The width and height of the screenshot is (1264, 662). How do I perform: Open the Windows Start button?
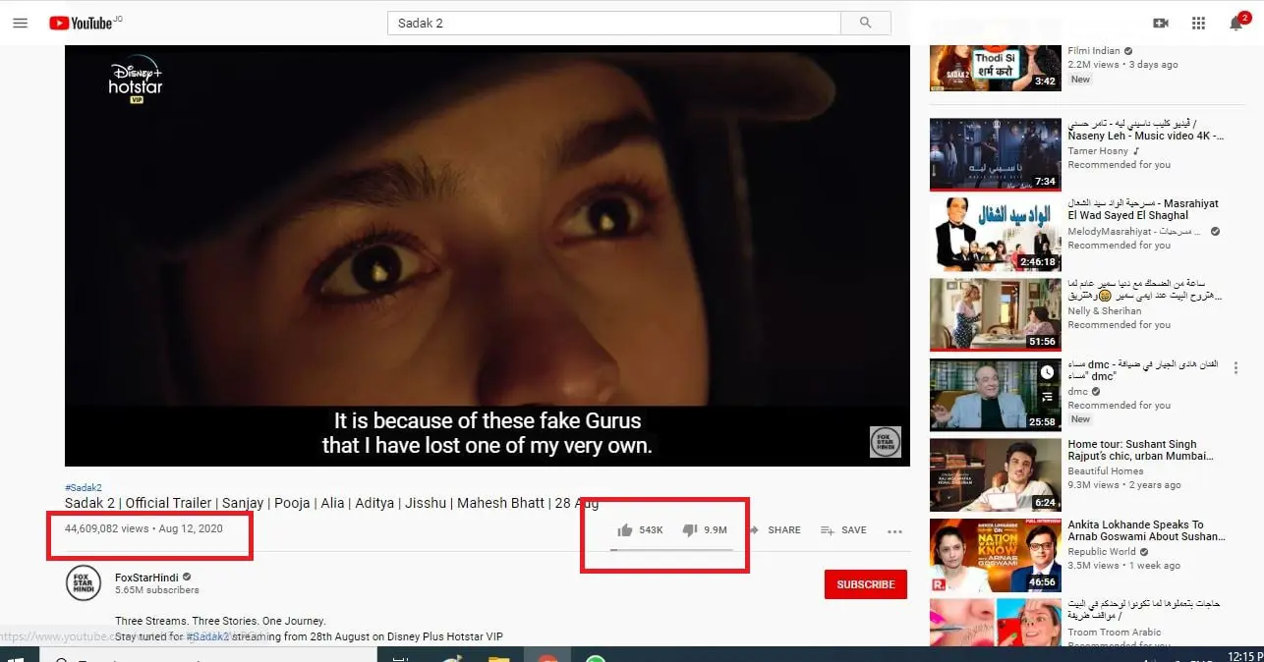click(x=17, y=657)
